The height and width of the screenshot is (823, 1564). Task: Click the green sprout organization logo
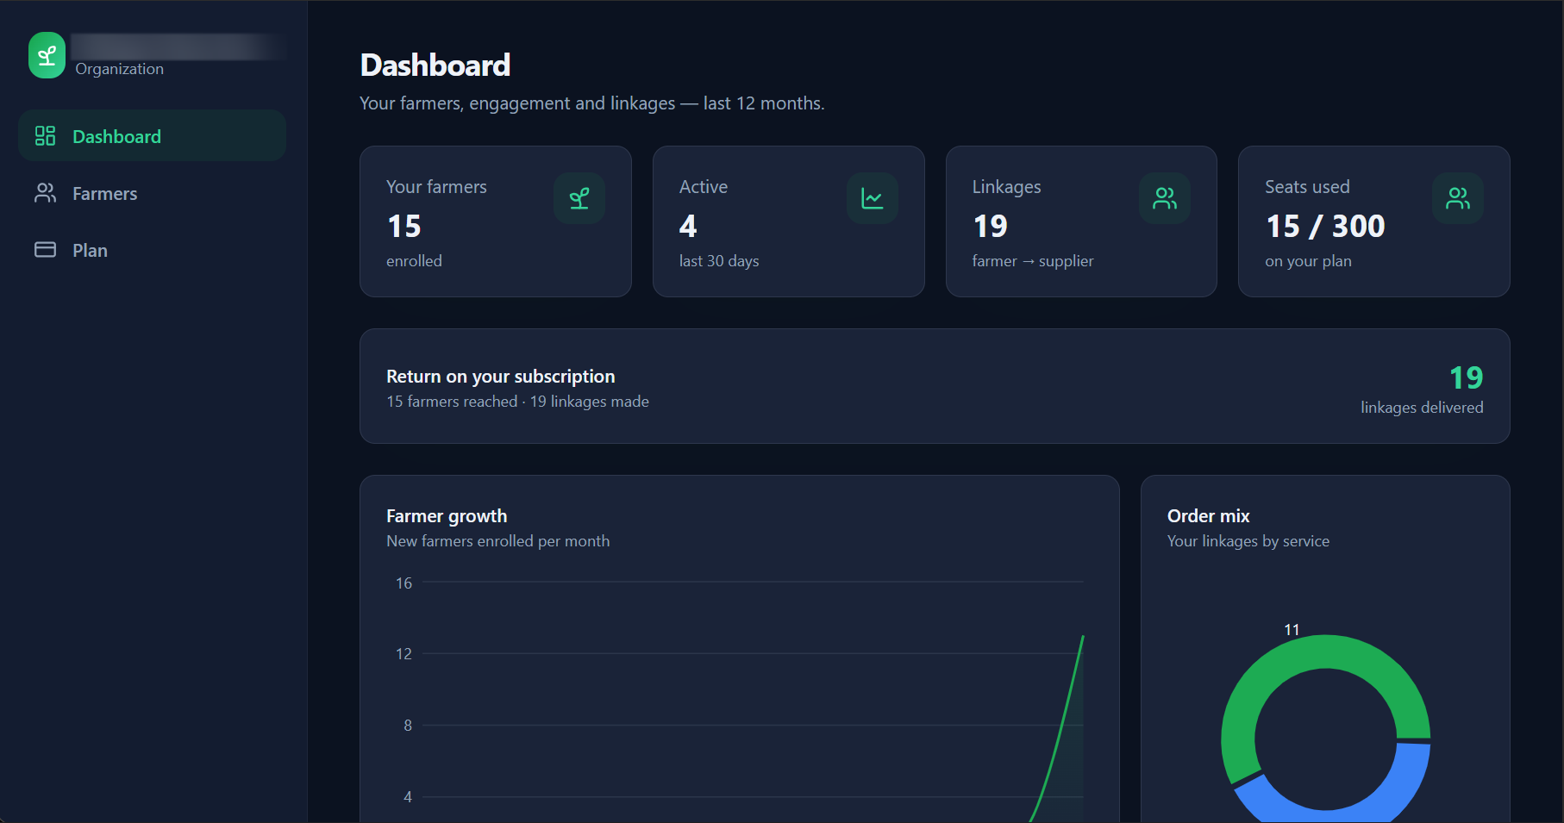click(x=47, y=55)
